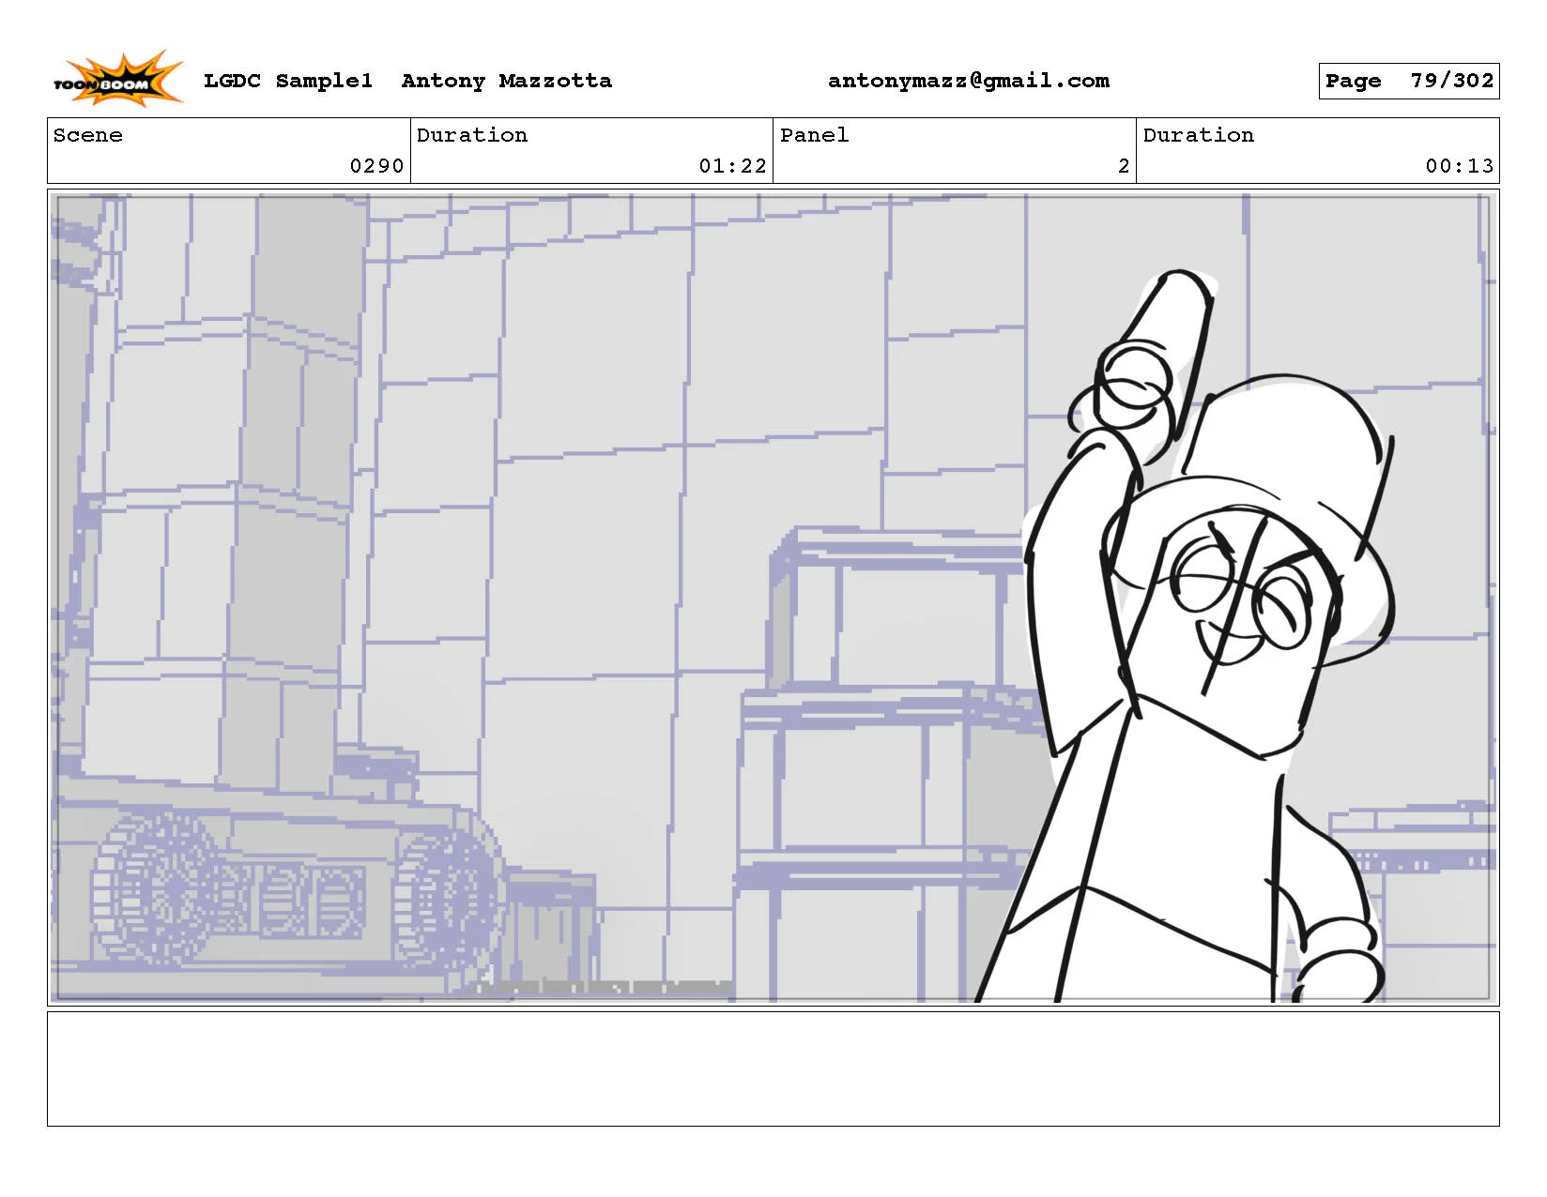Select the 'LGDC Sample1' project title
1547x1197 pixels.
[x=288, y=81]
